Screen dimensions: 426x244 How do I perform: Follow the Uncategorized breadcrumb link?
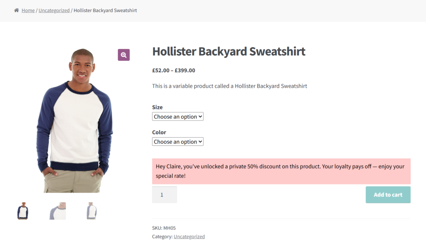tap(54, 10)
